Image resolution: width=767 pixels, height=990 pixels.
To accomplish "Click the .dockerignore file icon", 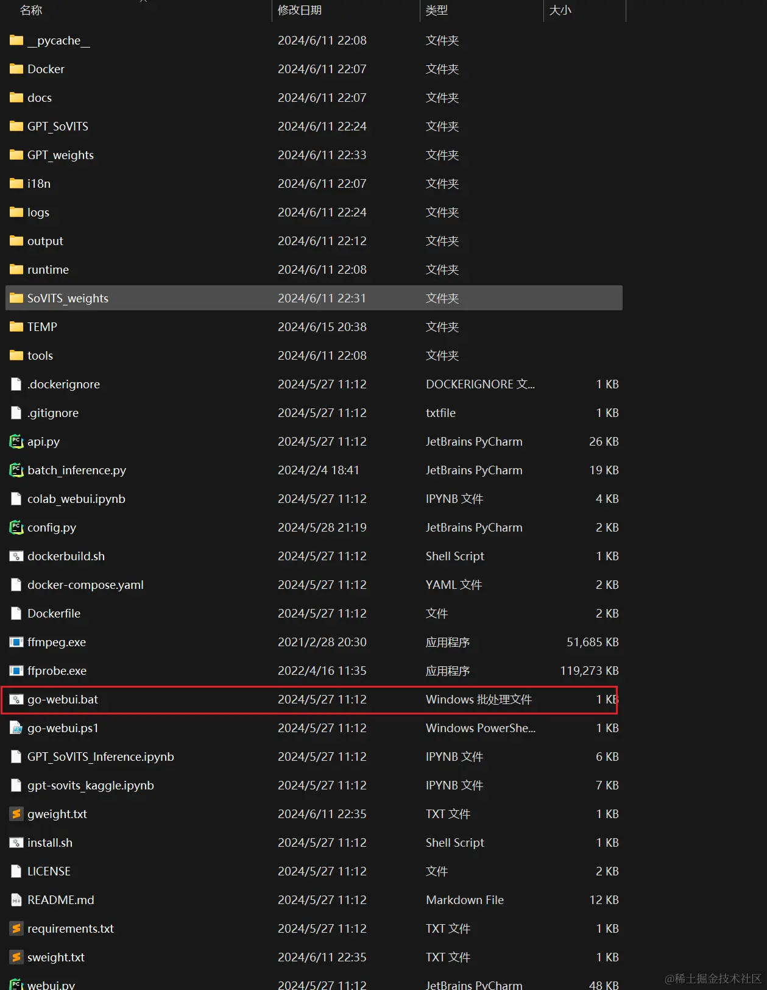I will pos(16,384).
